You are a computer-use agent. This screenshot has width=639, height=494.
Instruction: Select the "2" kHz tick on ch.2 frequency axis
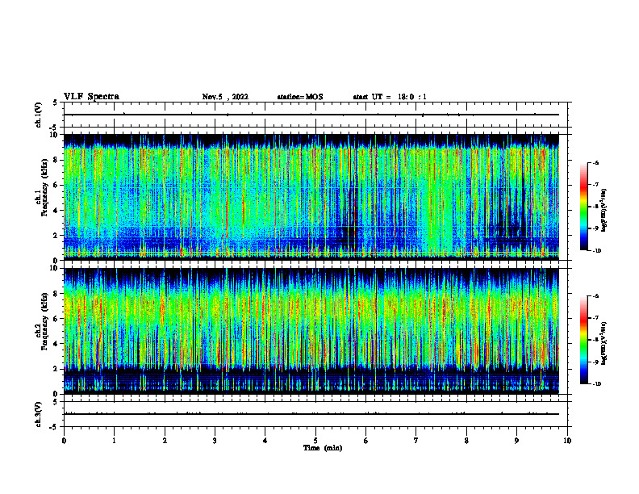point(56,369)
